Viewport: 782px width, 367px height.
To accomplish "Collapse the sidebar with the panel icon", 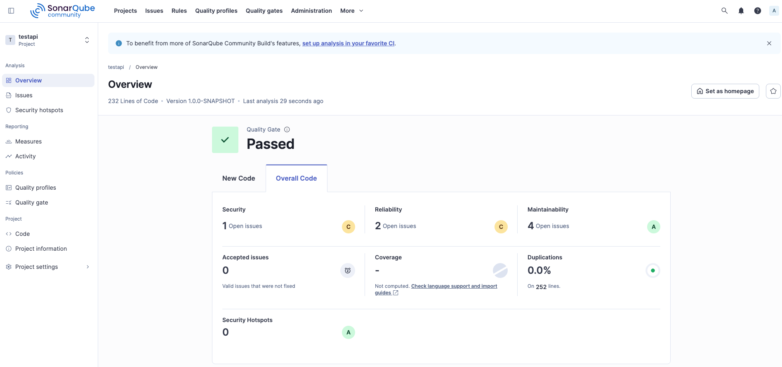I will point(11,11).
